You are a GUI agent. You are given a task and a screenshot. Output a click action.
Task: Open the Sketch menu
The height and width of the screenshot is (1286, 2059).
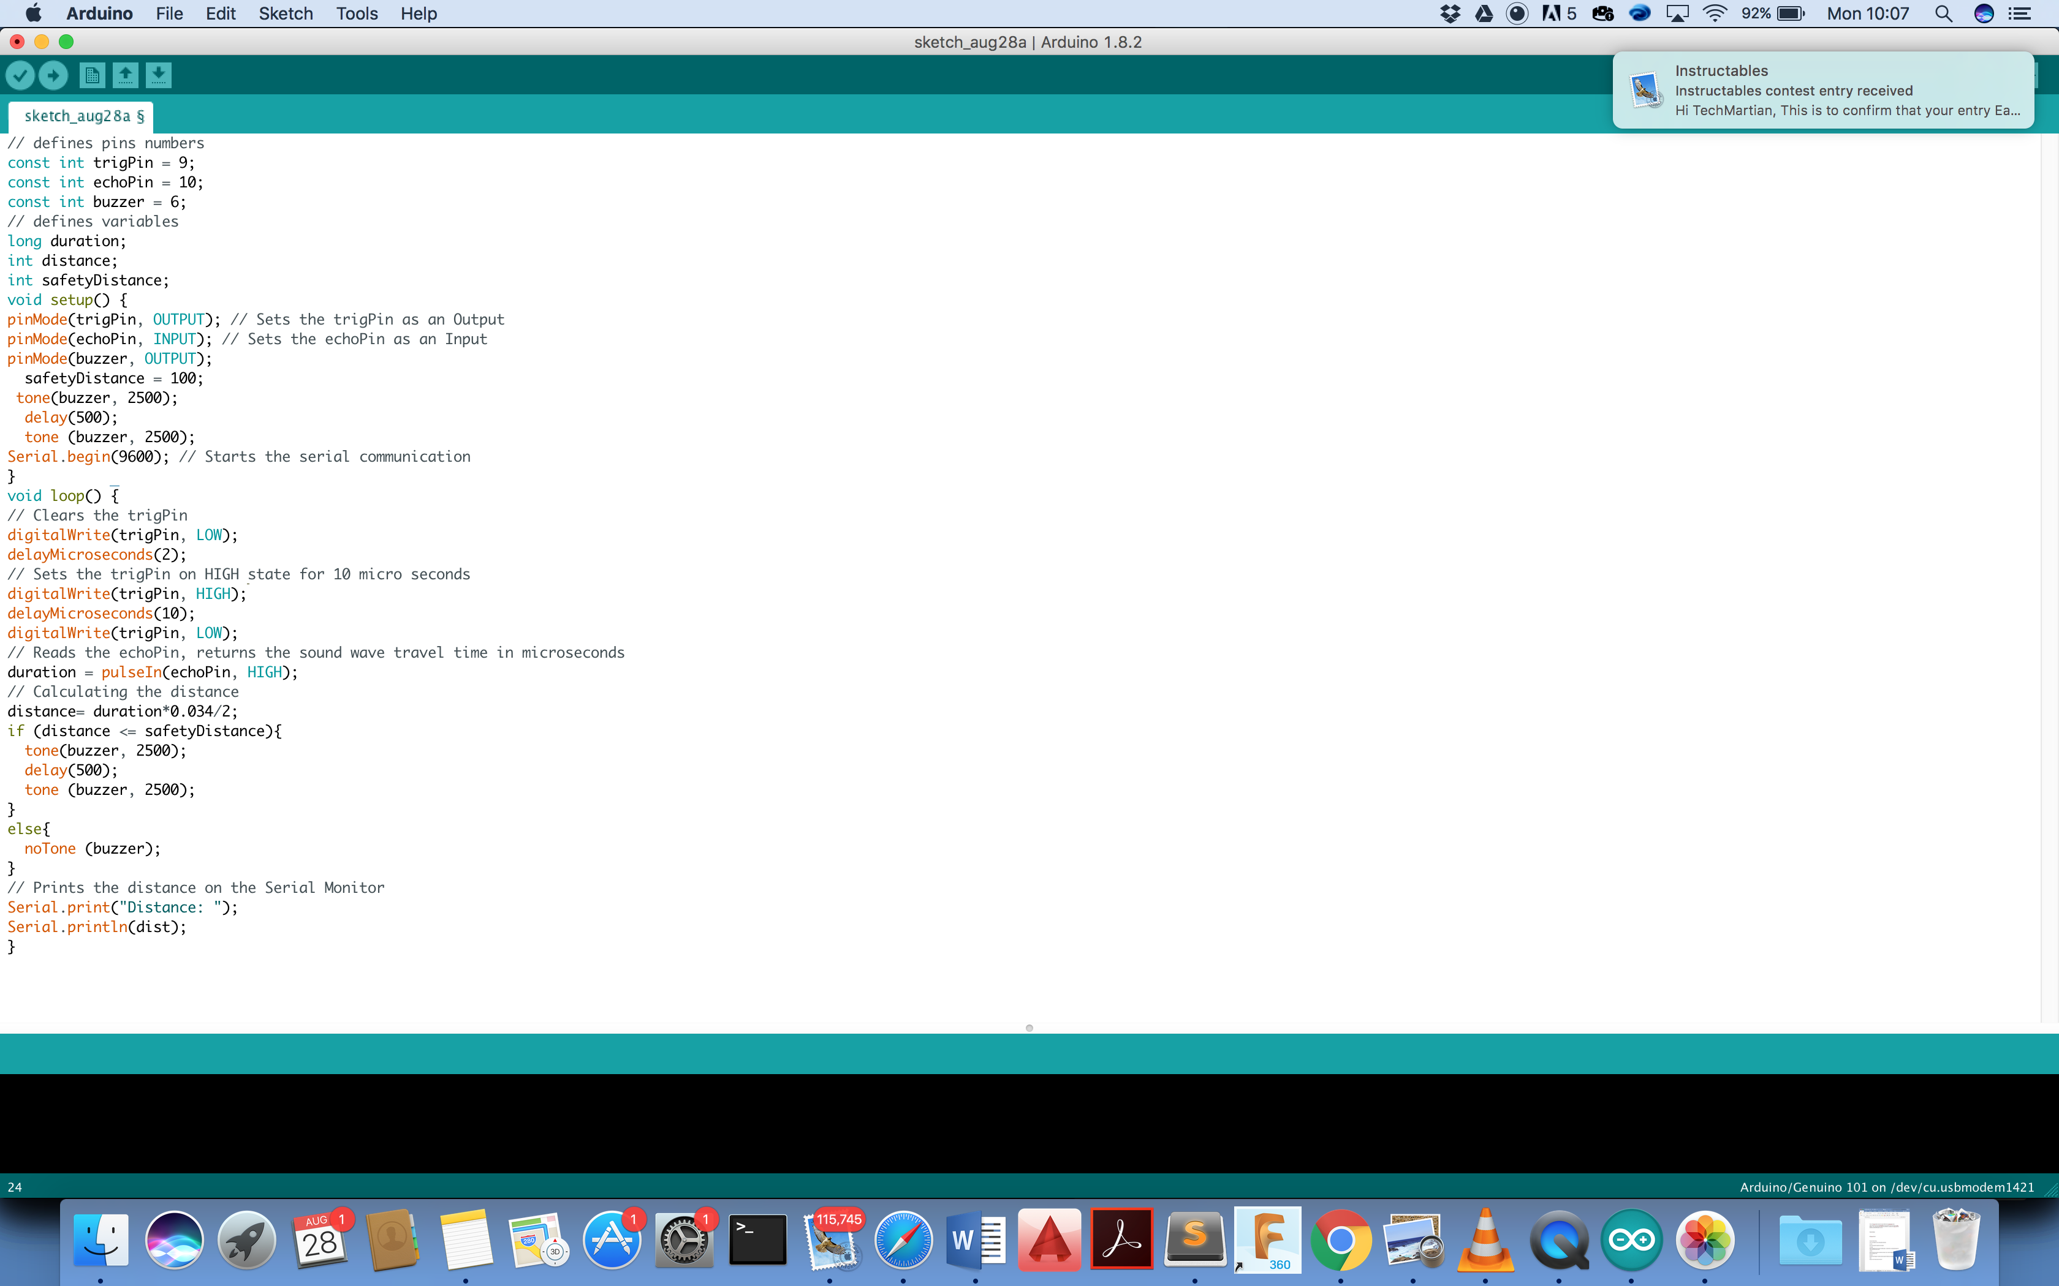[x=286, y=13]
